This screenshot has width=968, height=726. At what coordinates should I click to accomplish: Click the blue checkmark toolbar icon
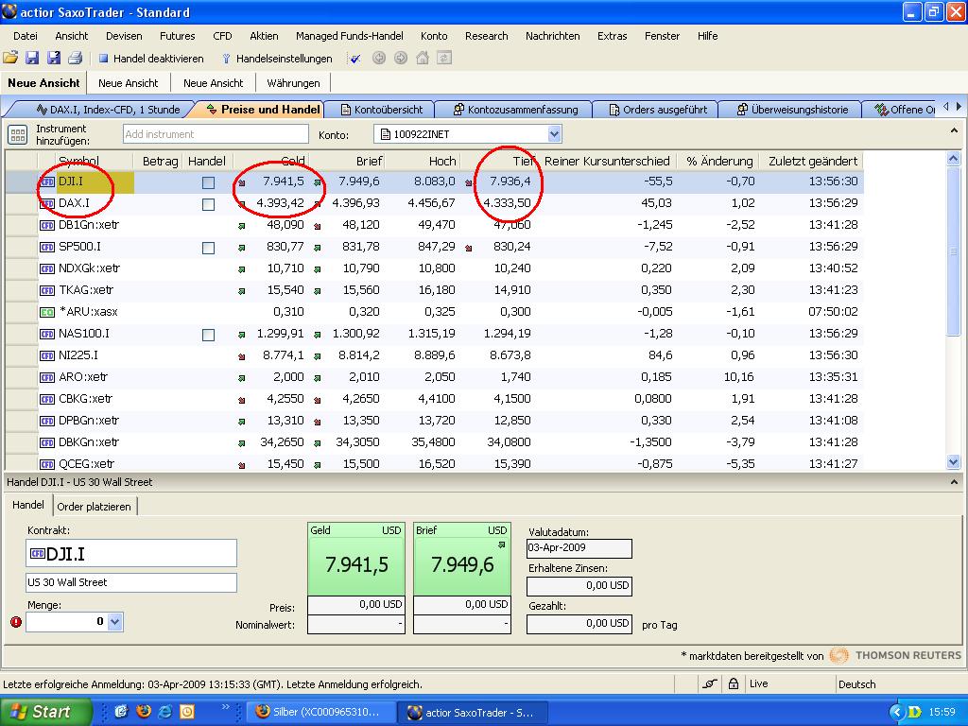coord(355,59)
